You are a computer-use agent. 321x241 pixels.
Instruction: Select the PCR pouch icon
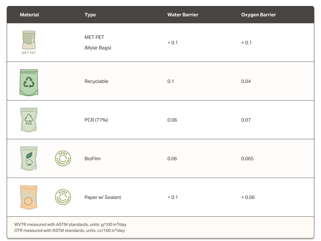(x=29, y=120)
